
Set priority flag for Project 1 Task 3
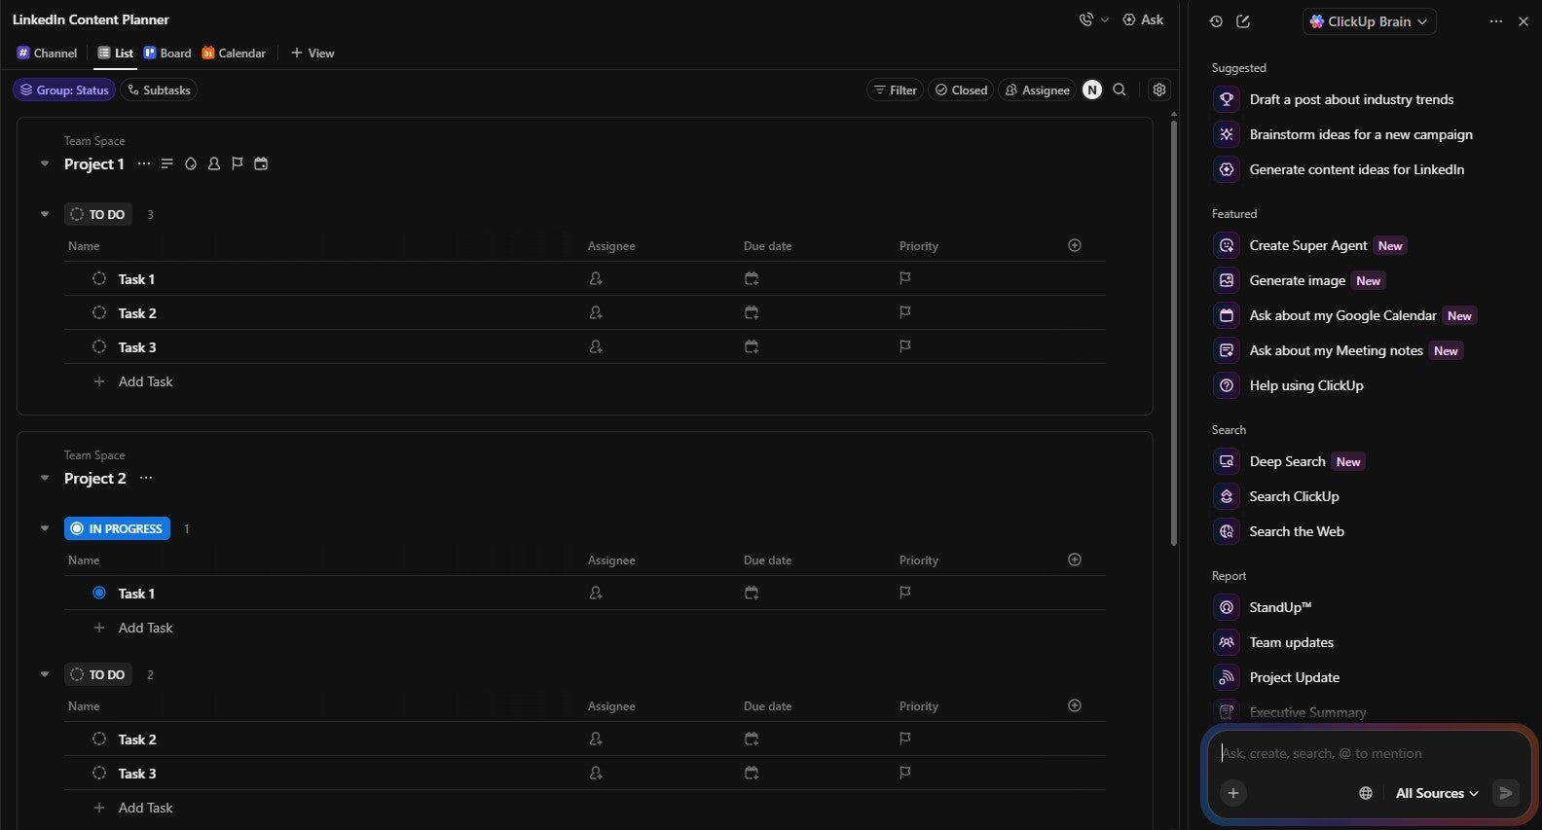tap(905, 347)
